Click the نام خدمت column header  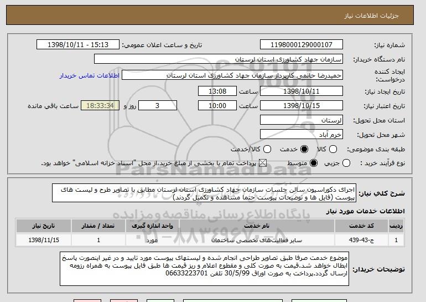click(x=257, y=226)
